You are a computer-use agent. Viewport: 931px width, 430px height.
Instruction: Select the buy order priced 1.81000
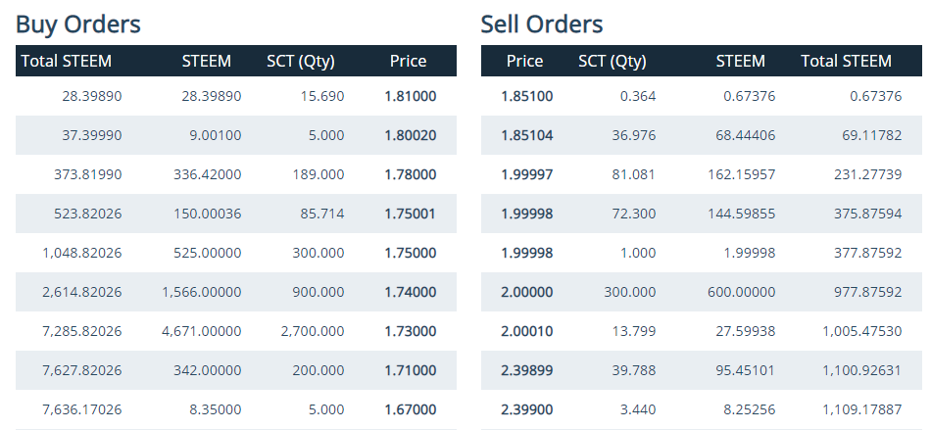[411, 96]
